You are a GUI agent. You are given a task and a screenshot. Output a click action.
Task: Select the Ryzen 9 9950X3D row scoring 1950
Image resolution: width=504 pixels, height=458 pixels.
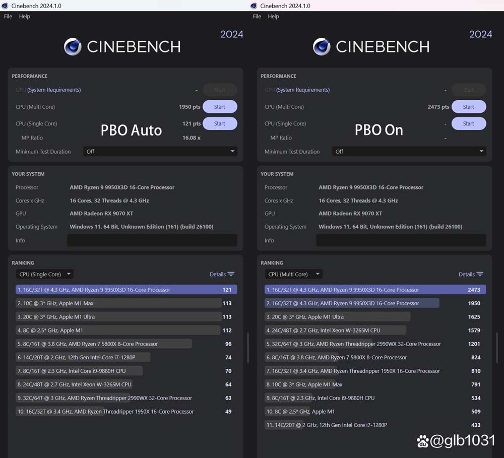click(375, 303)
